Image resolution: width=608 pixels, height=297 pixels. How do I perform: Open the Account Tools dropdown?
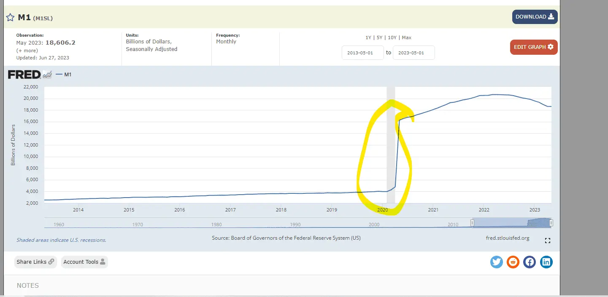coord(84,262)
